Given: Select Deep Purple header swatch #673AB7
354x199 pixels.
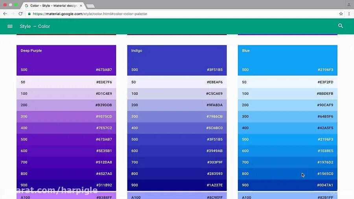Looking at the screenshot, I should point(66,60).
